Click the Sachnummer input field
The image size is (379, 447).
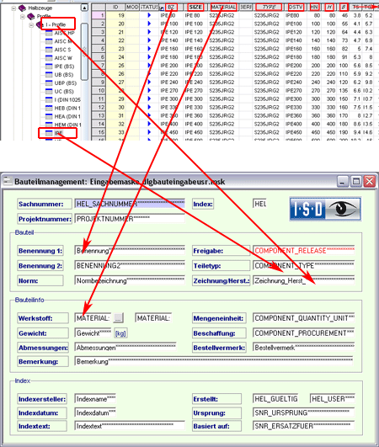point(130,204)
